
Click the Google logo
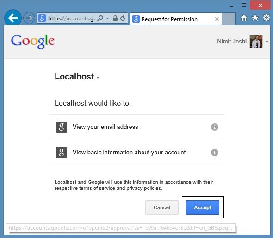(33, 42)
